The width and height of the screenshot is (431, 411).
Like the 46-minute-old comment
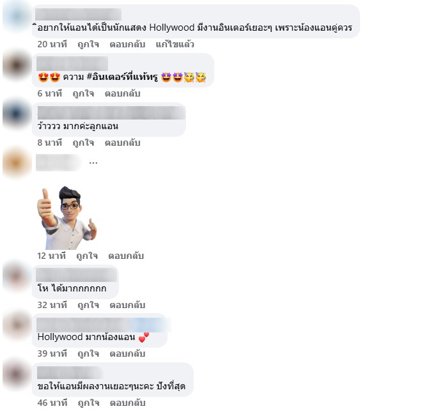pos(88,403)
